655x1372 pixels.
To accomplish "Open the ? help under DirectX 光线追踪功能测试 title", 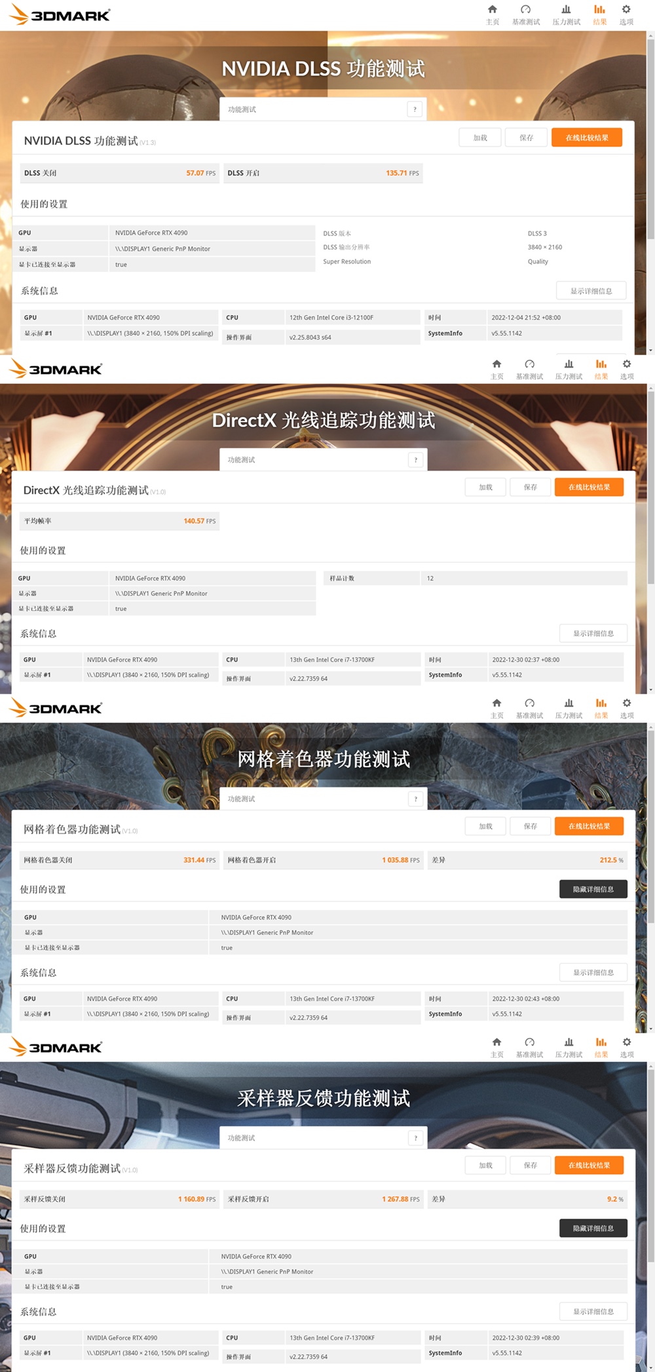I will coord(415,460).
